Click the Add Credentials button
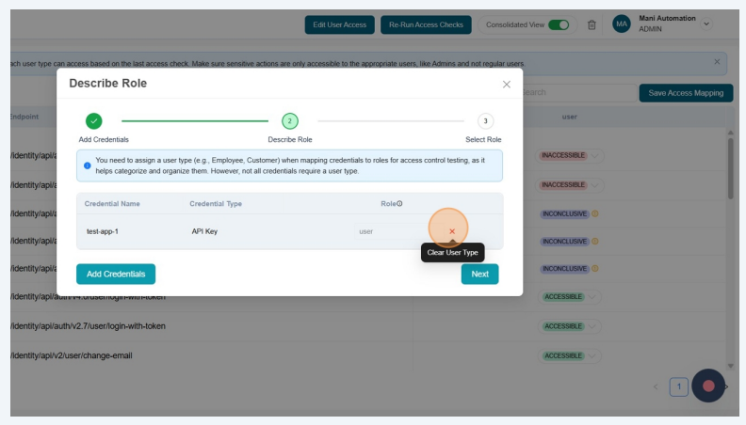 point(116,274)
